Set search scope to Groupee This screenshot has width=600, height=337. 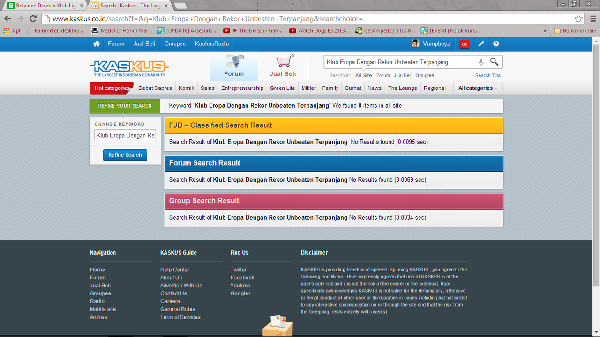[425, 75]
